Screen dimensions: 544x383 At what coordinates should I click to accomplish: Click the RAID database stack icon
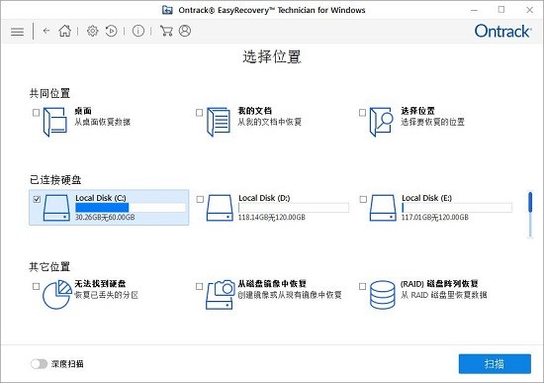(383, 295)
